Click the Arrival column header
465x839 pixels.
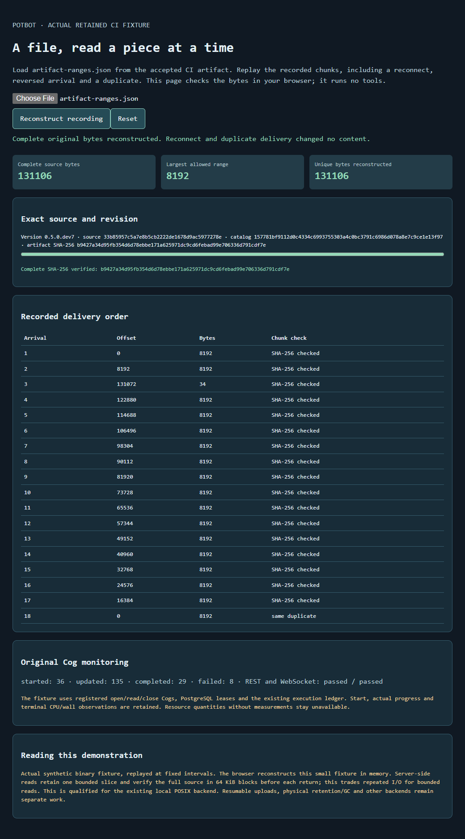(x=35, y=338)
